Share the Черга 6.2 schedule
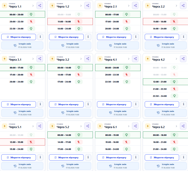The width and height of the screenshot is (188, 171). point(183,126)
